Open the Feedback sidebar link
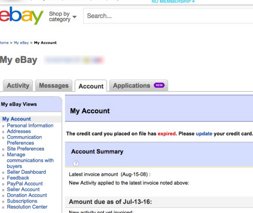 coord(18,178)
